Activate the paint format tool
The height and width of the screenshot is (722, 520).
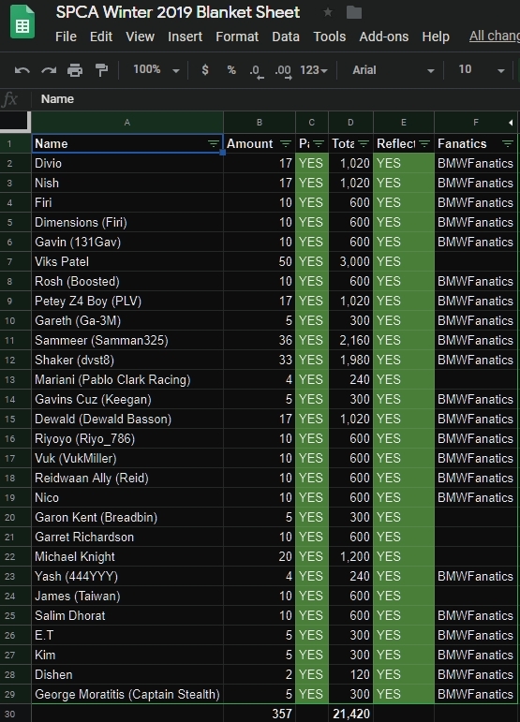[101, 70]
